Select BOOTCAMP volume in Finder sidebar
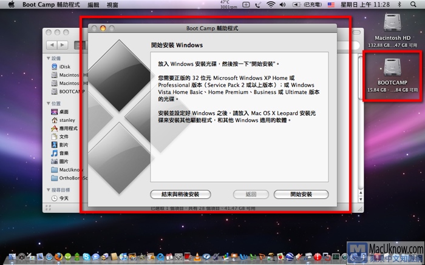425x265 pixels. pyautogui.click(x=72, y=91)
